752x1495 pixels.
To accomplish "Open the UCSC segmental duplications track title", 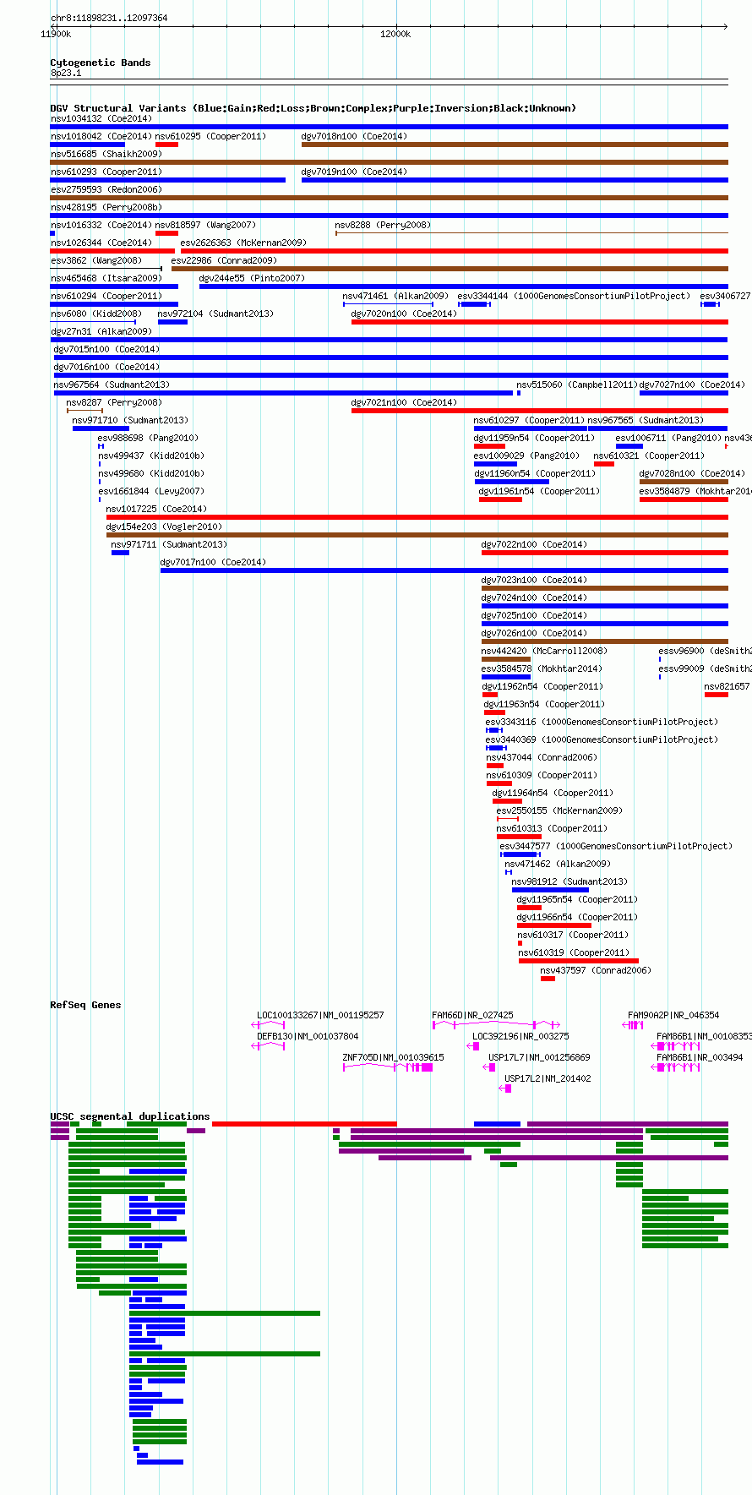I will click(130, 1116).
